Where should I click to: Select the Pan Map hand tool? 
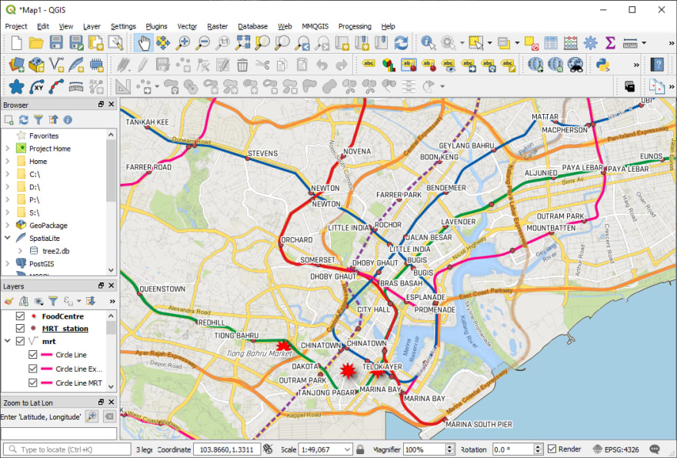coord(144,43)
